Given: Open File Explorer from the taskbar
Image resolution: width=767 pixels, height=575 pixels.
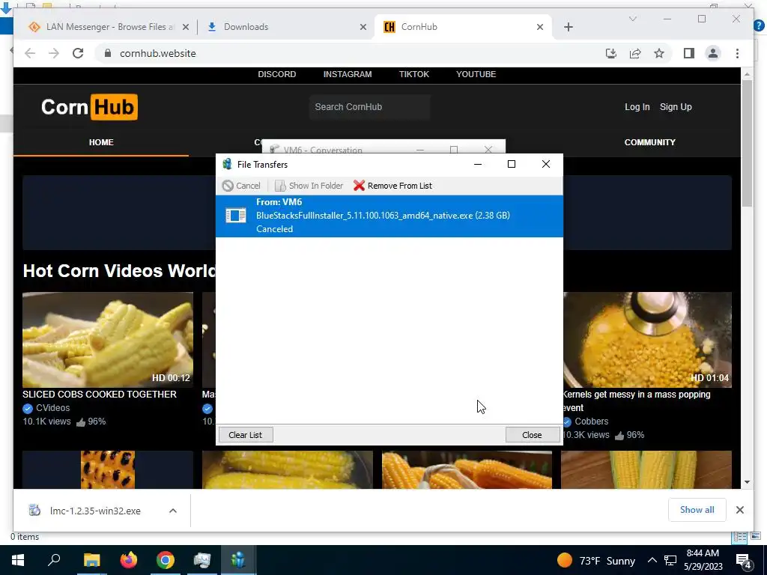Looking at the screenshot, I should pos(91,560).
